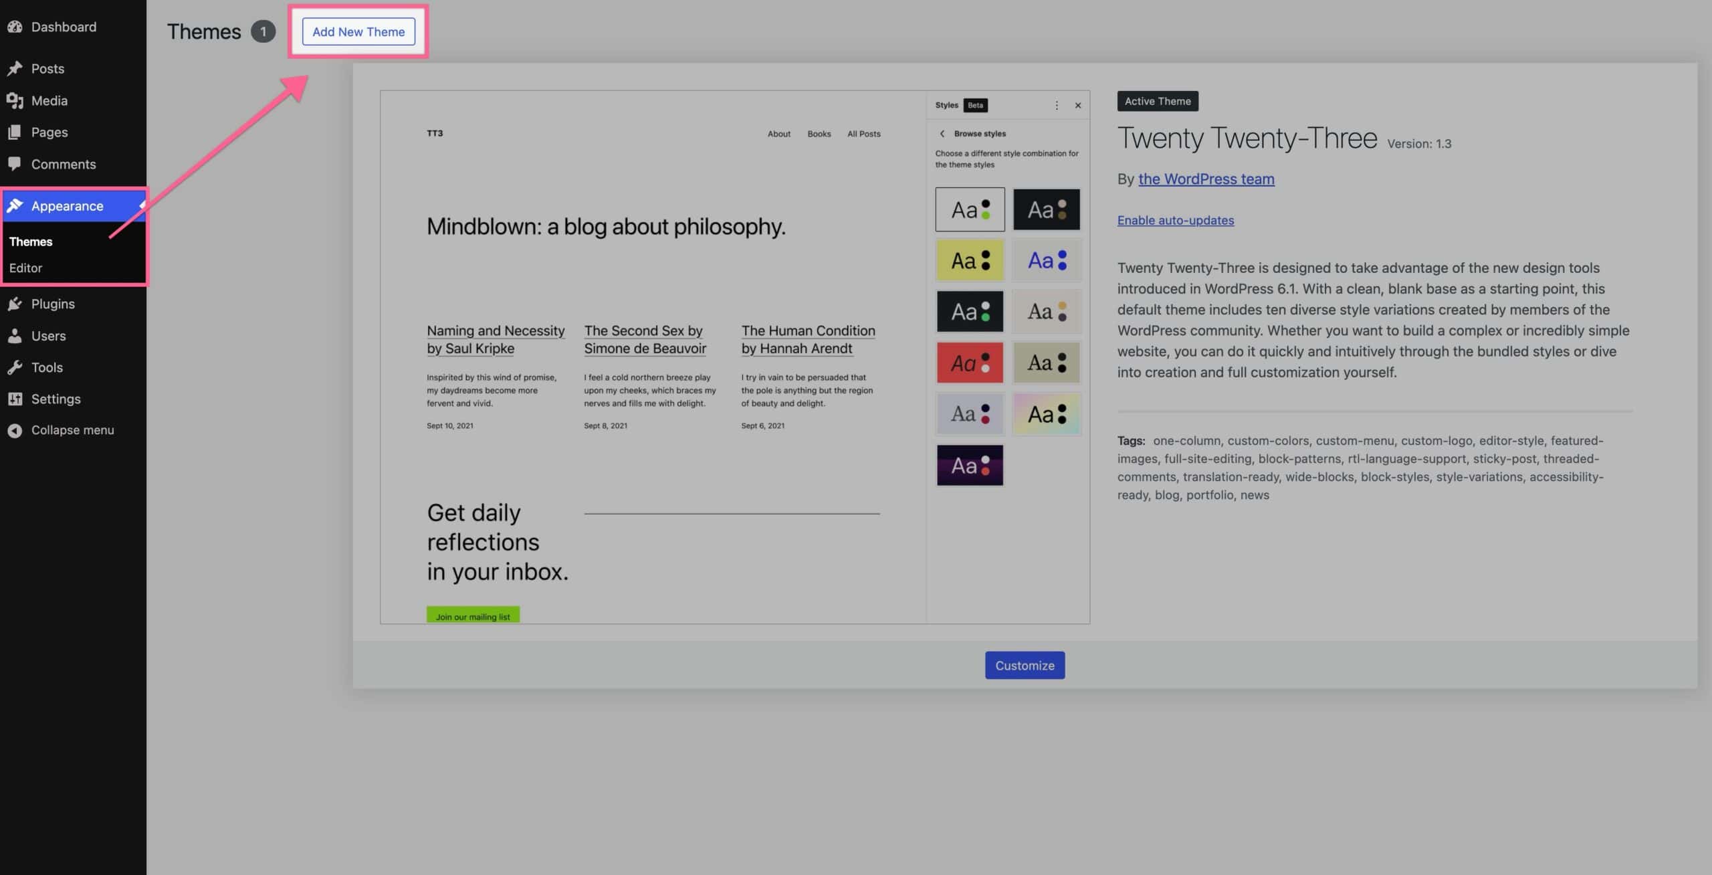
Task: Select the Themes submenu item
Action: [31, 241]
